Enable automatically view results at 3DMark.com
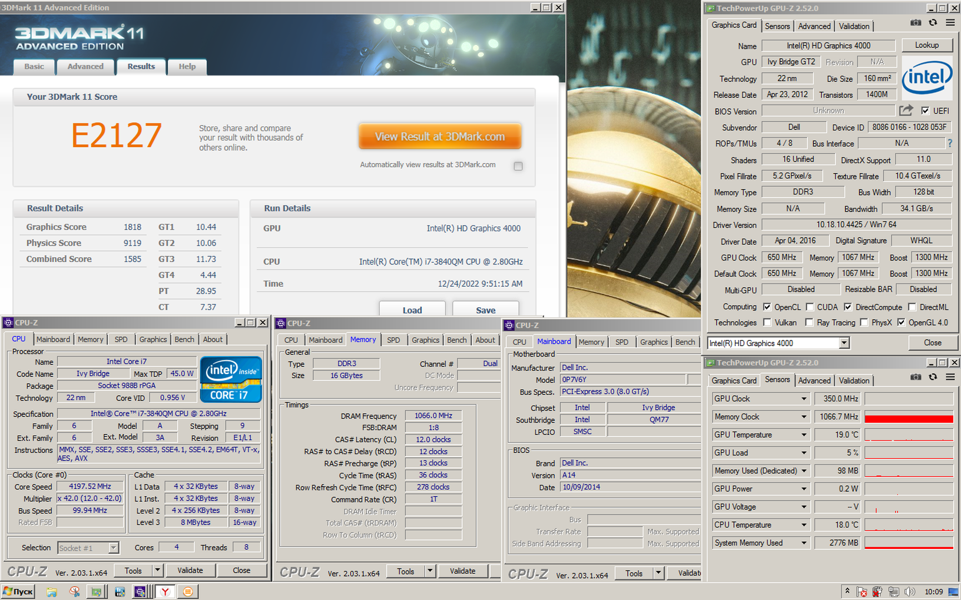961x600 pixels. tap(518, 166)
